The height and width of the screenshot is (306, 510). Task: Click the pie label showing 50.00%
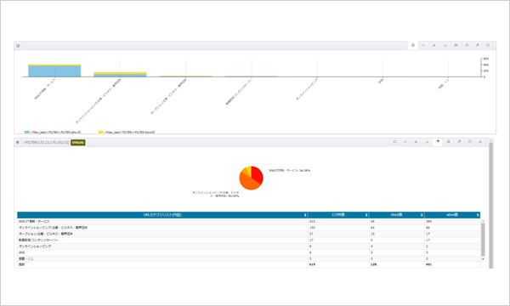[216, 194]
